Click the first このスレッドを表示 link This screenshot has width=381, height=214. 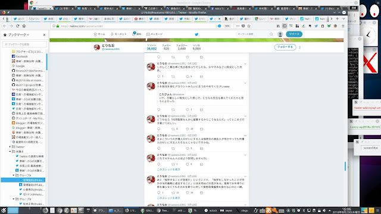pos(168,169)
